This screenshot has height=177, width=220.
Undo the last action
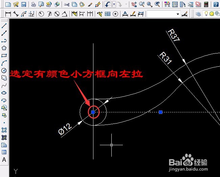108,4
